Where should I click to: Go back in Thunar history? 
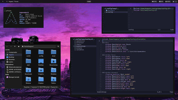[x=7, y=46]
